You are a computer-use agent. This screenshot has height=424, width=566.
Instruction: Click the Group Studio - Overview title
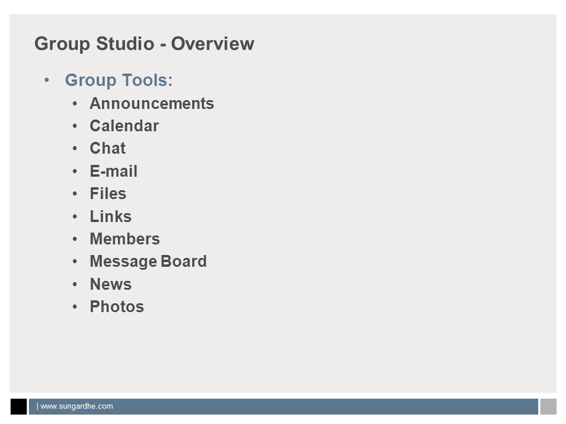[x=144, y=44]
